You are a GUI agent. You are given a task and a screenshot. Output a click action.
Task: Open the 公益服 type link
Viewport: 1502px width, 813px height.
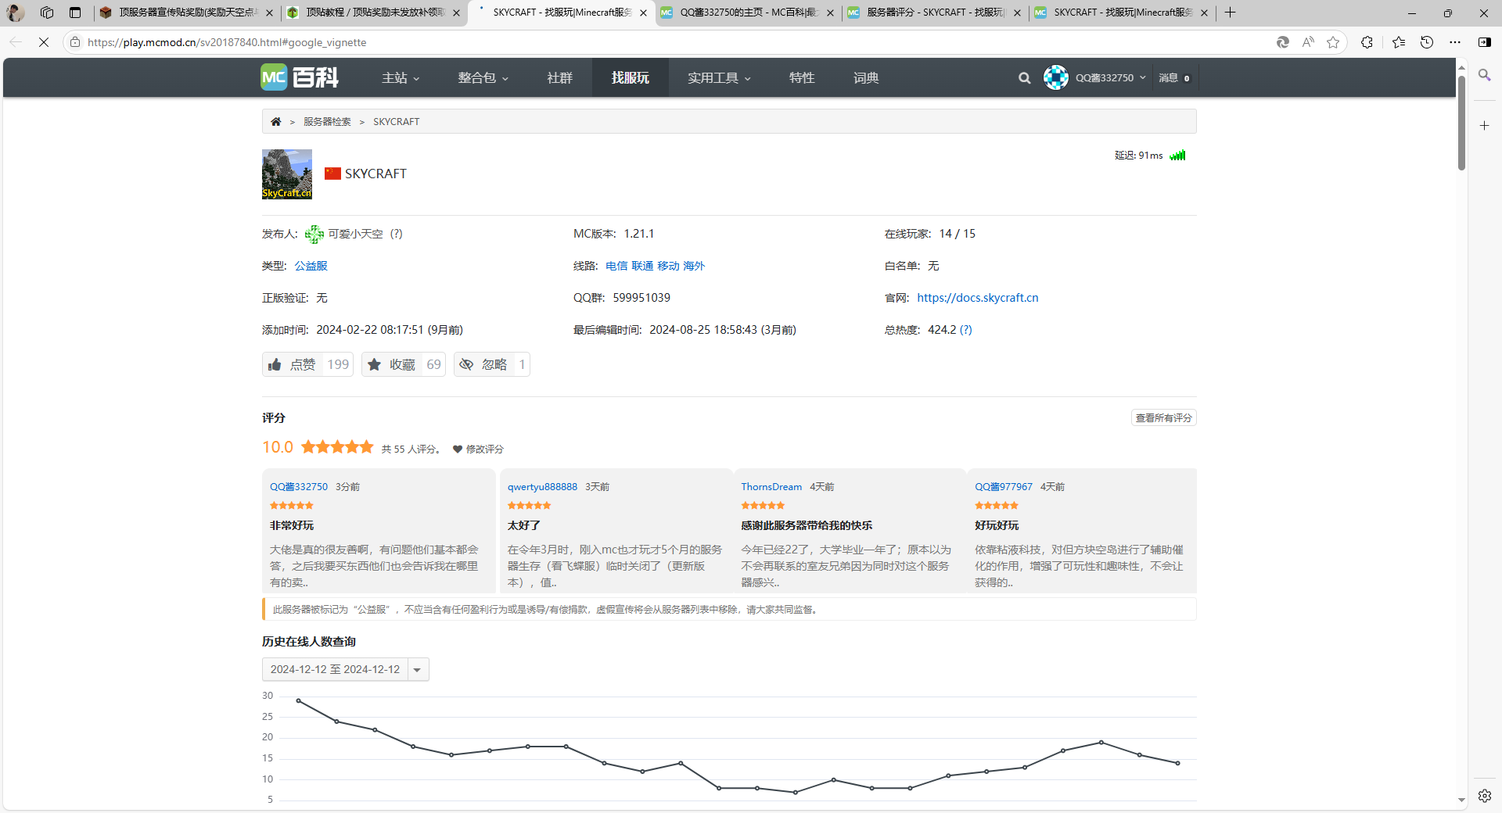coord(311,266)
